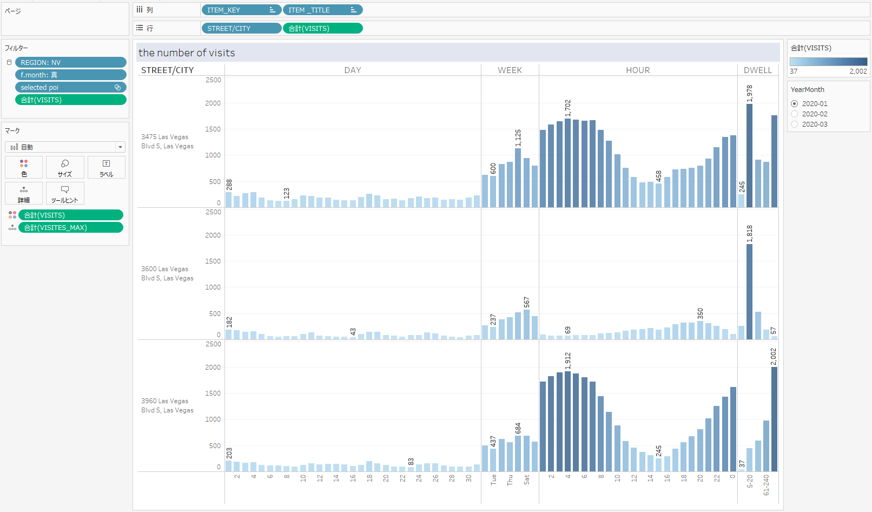Click the HOUR column header
Image resolution: width=872 pixels, height=512 pixels.
pos(638,70)
